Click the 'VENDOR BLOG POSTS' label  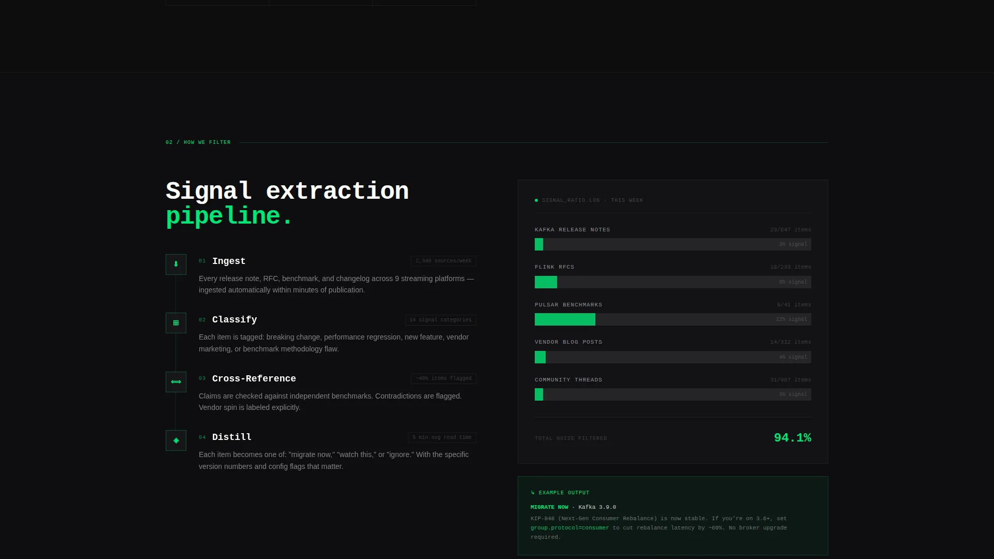coord(568,342)
